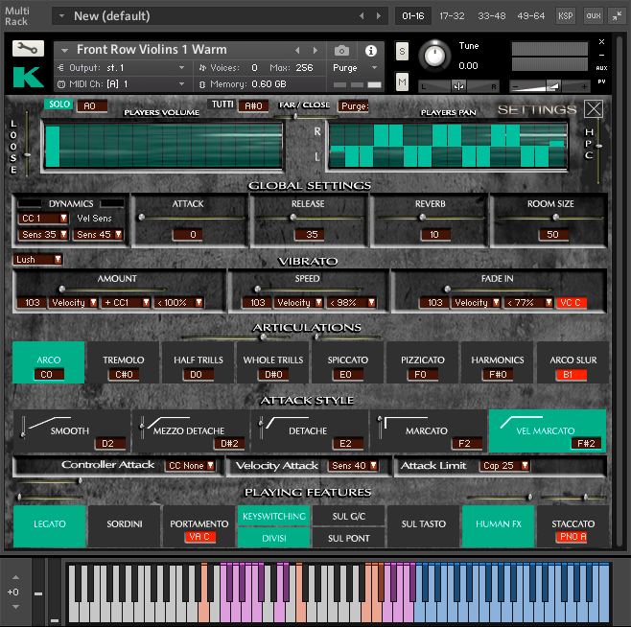Open the Sens 45 dropdown
The height and width of the screenshot is (627, 631).
click(x=98, y=234)
